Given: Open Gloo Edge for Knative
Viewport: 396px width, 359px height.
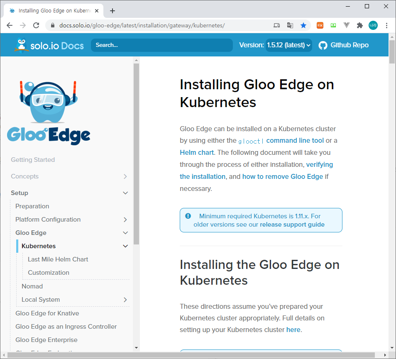Looking at the screenshot, I should [47, 313].
